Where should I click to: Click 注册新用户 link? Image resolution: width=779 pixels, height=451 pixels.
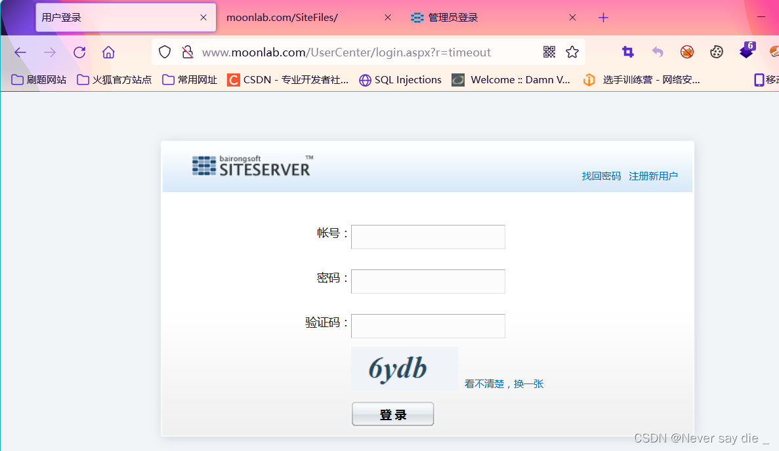(653, 176)
